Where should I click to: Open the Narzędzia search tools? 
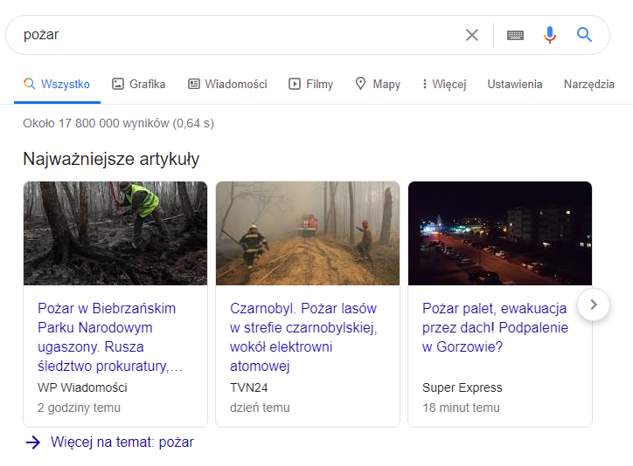click(x=588, y=85)
